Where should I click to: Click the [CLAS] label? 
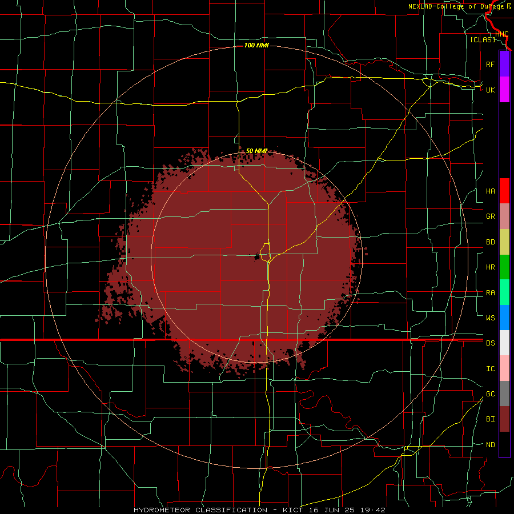[483, 39]
